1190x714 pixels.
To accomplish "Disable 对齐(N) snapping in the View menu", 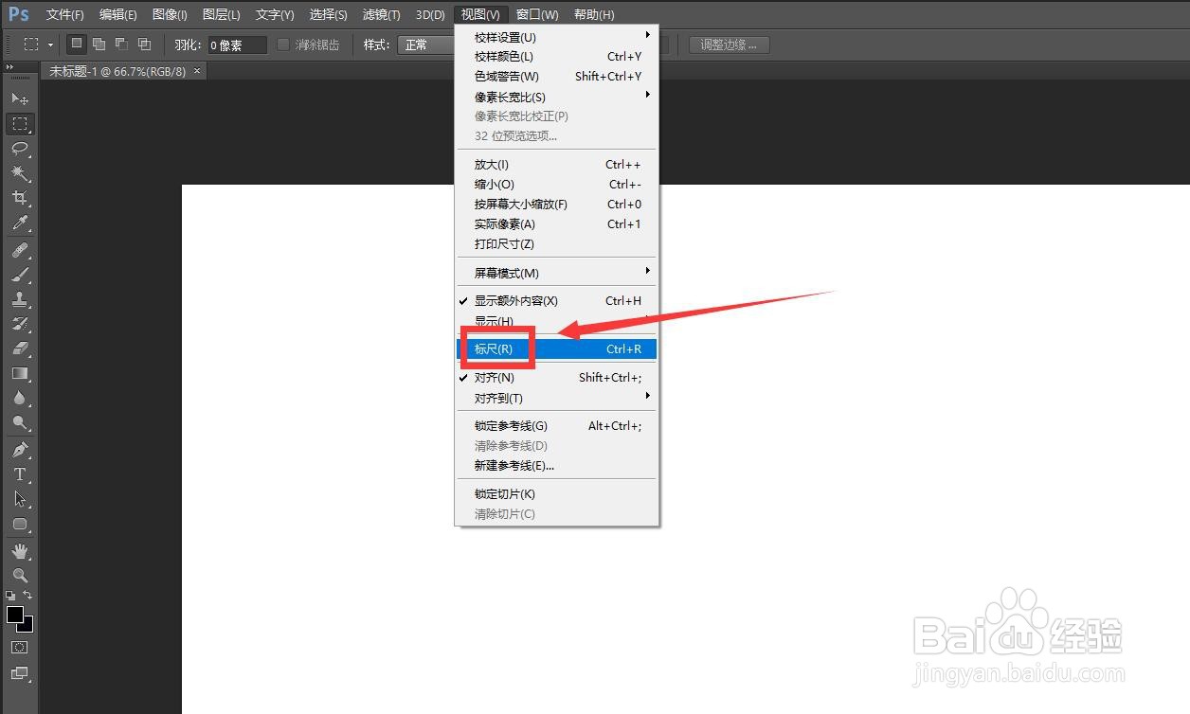I will click(x=494, y=377).
